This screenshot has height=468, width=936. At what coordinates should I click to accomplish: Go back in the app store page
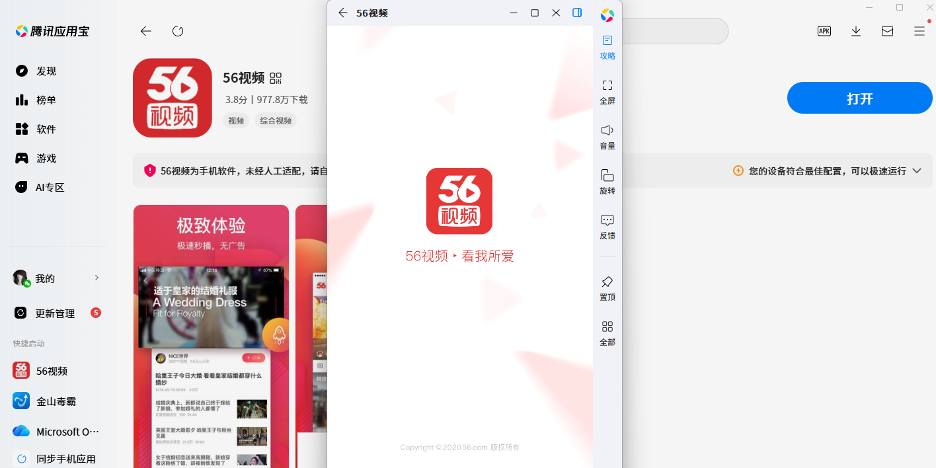146,31
